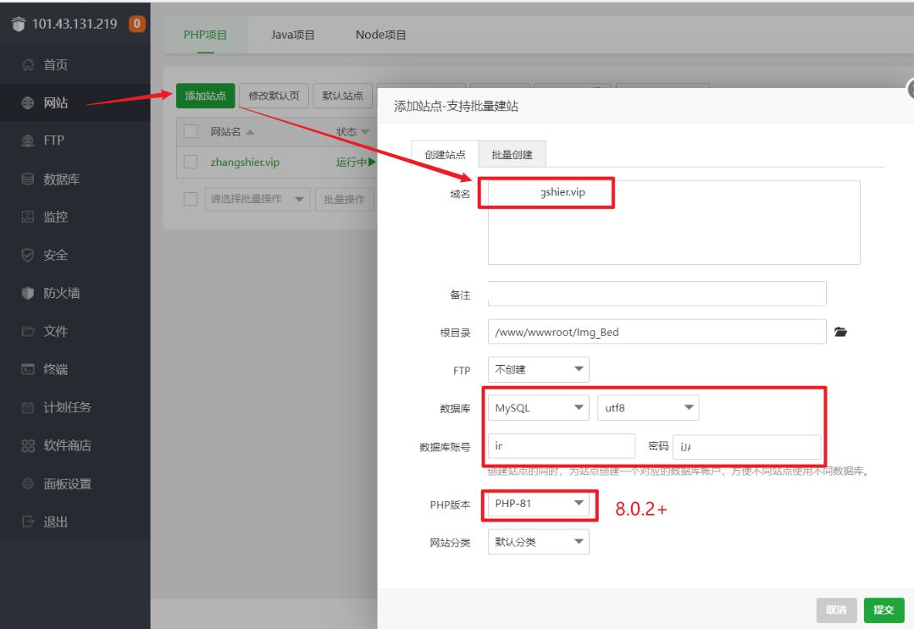Toggle the select-all checkbox in site table header

[191, 131]
